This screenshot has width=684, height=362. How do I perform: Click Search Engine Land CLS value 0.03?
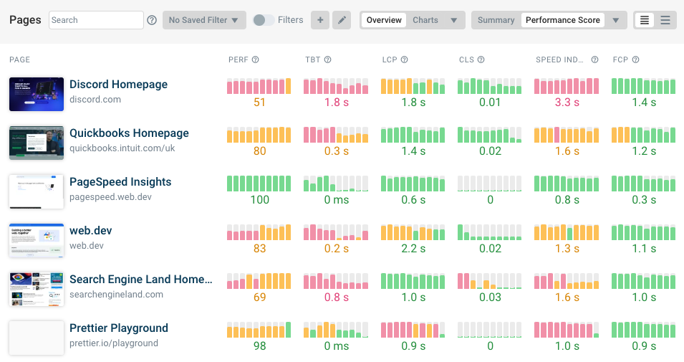pyautogui.click(x=490, y=297)
